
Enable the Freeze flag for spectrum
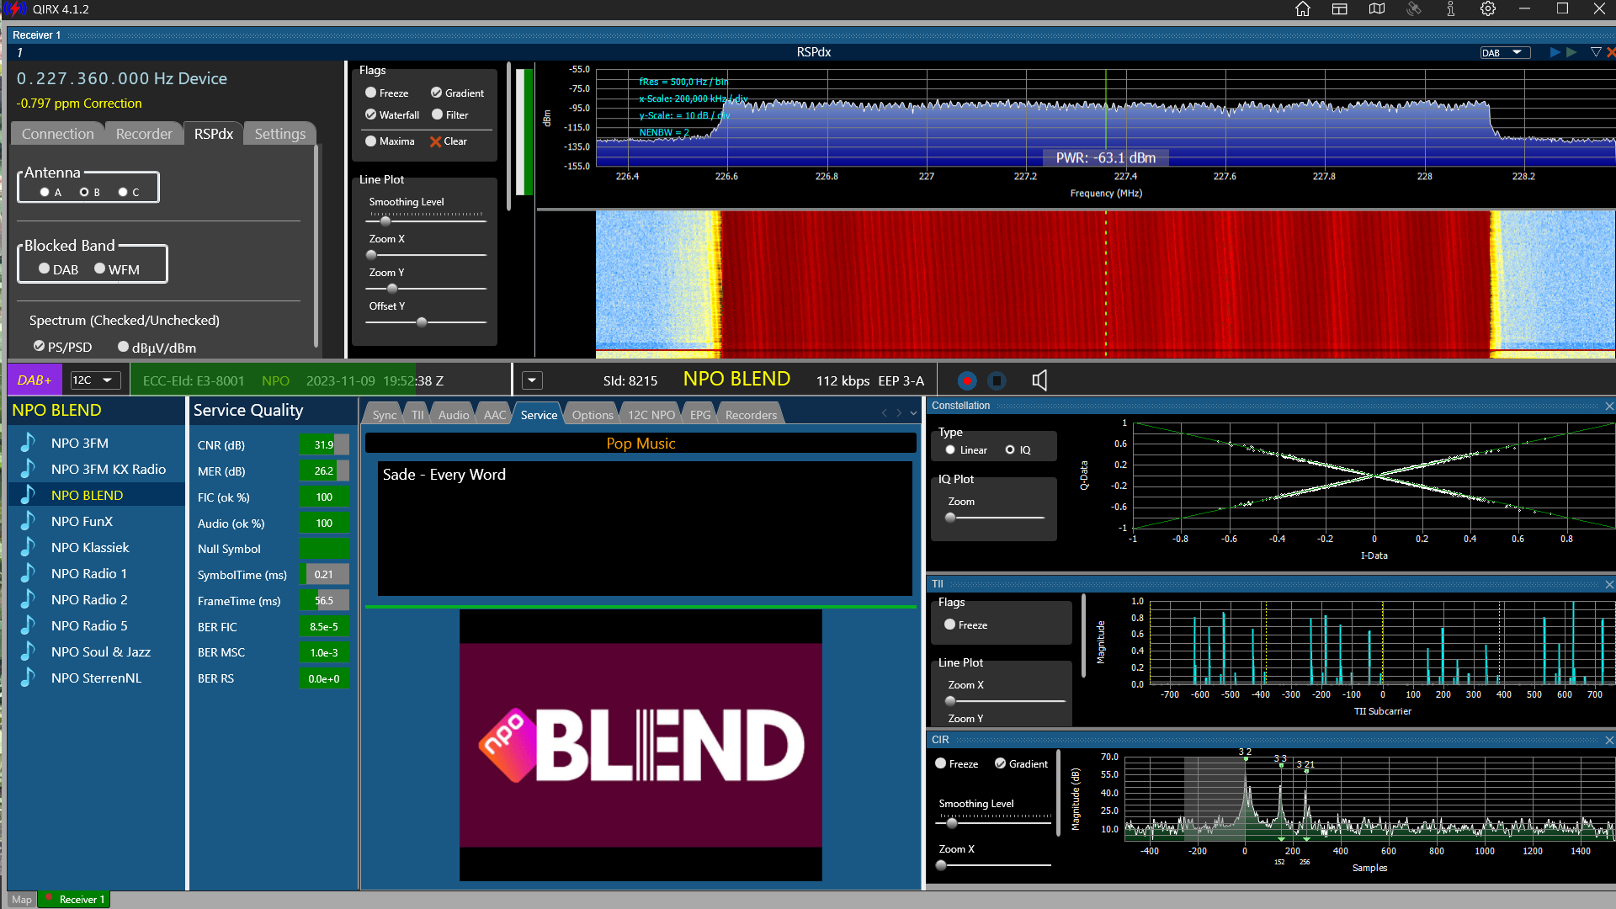(371, 93)
